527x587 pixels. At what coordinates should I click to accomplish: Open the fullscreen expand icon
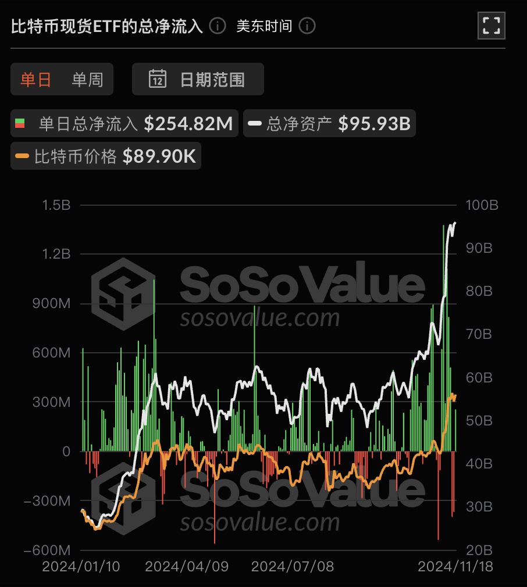[x=491, y=26]
